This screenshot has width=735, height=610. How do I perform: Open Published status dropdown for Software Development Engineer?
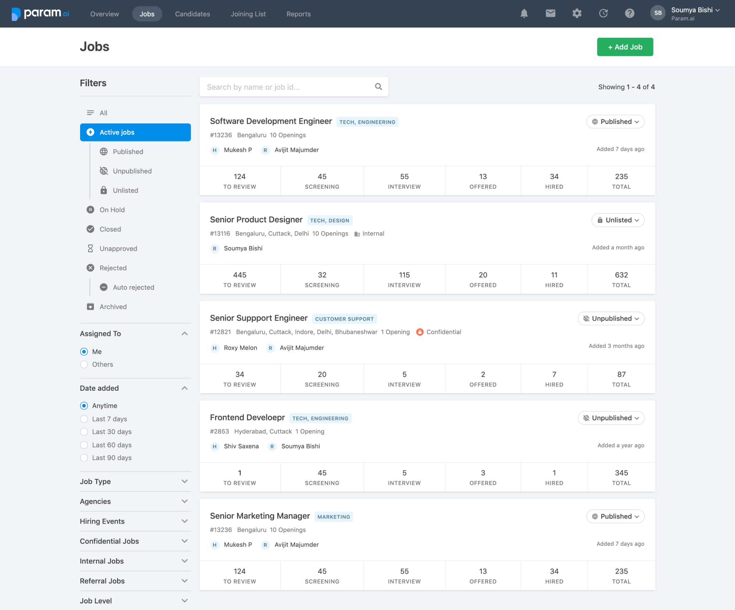pos(615,122)
